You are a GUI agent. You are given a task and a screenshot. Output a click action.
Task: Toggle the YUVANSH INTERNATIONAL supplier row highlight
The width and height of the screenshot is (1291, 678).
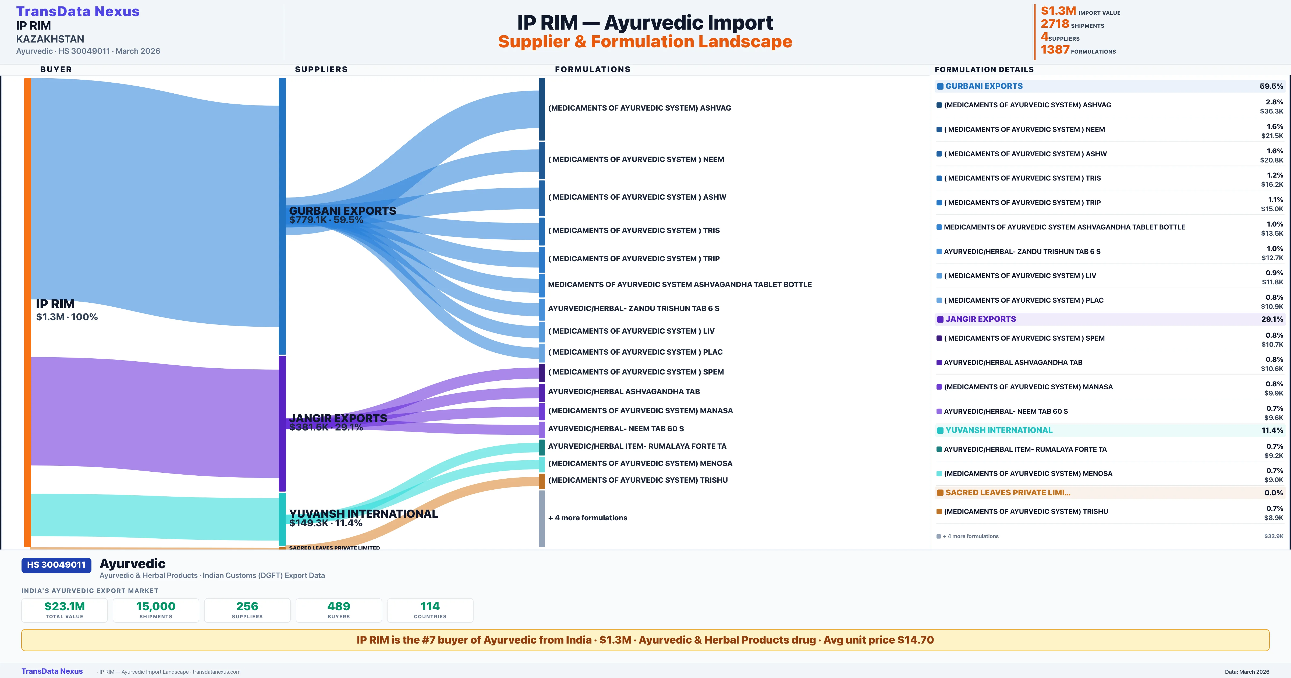click(1052, 430)
